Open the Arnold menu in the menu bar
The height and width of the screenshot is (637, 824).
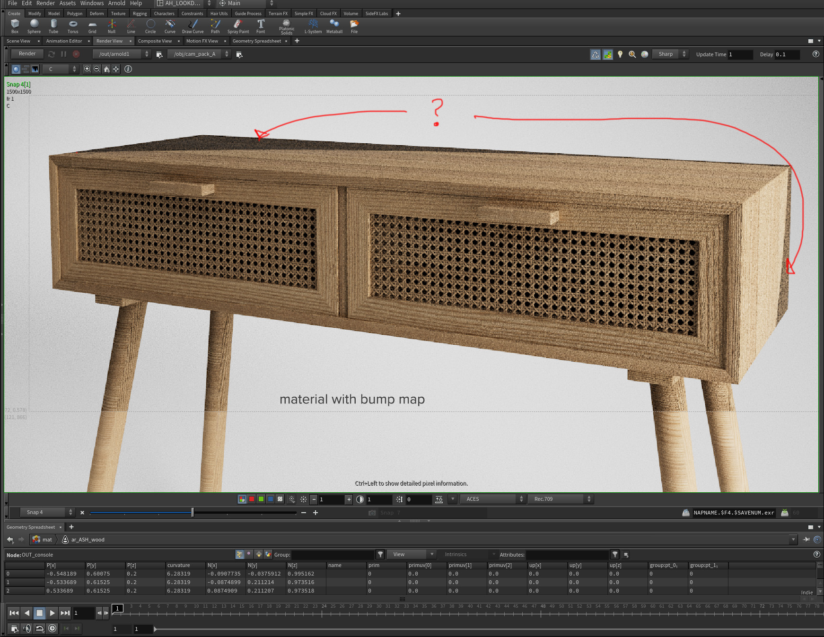[x=116, y=3]
